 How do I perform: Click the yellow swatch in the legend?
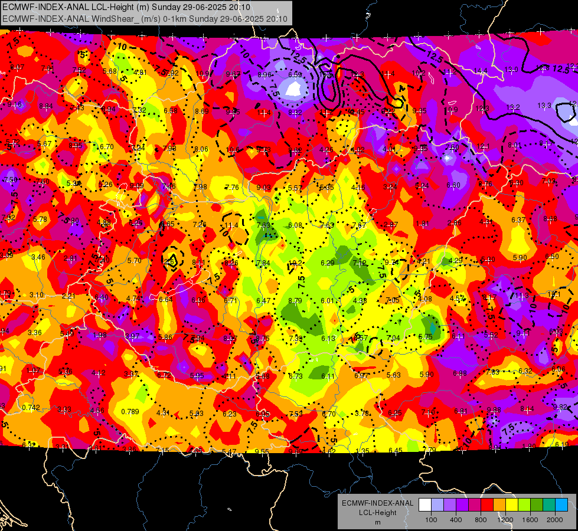click(512, 505)
